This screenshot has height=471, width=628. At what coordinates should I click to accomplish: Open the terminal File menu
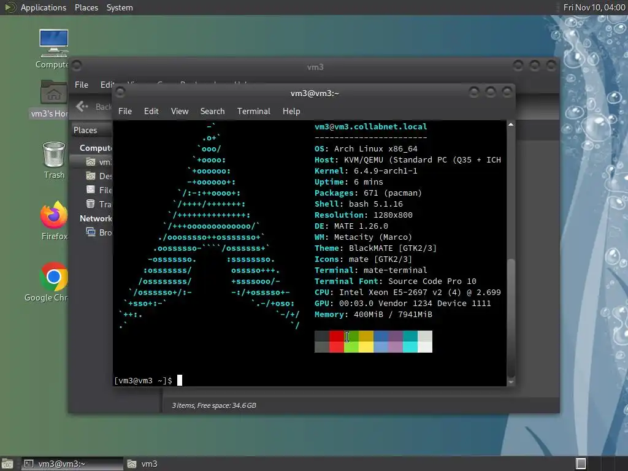tap(125, 111)
